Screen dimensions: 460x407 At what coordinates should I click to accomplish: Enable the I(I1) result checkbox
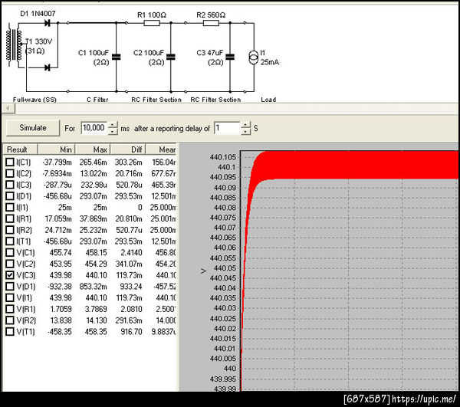(x=10, y=207)
